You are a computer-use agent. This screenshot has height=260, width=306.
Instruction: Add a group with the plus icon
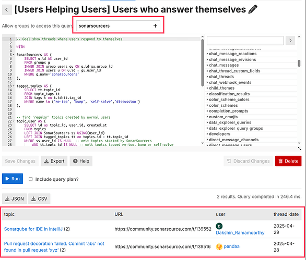[x=155, y=26]
